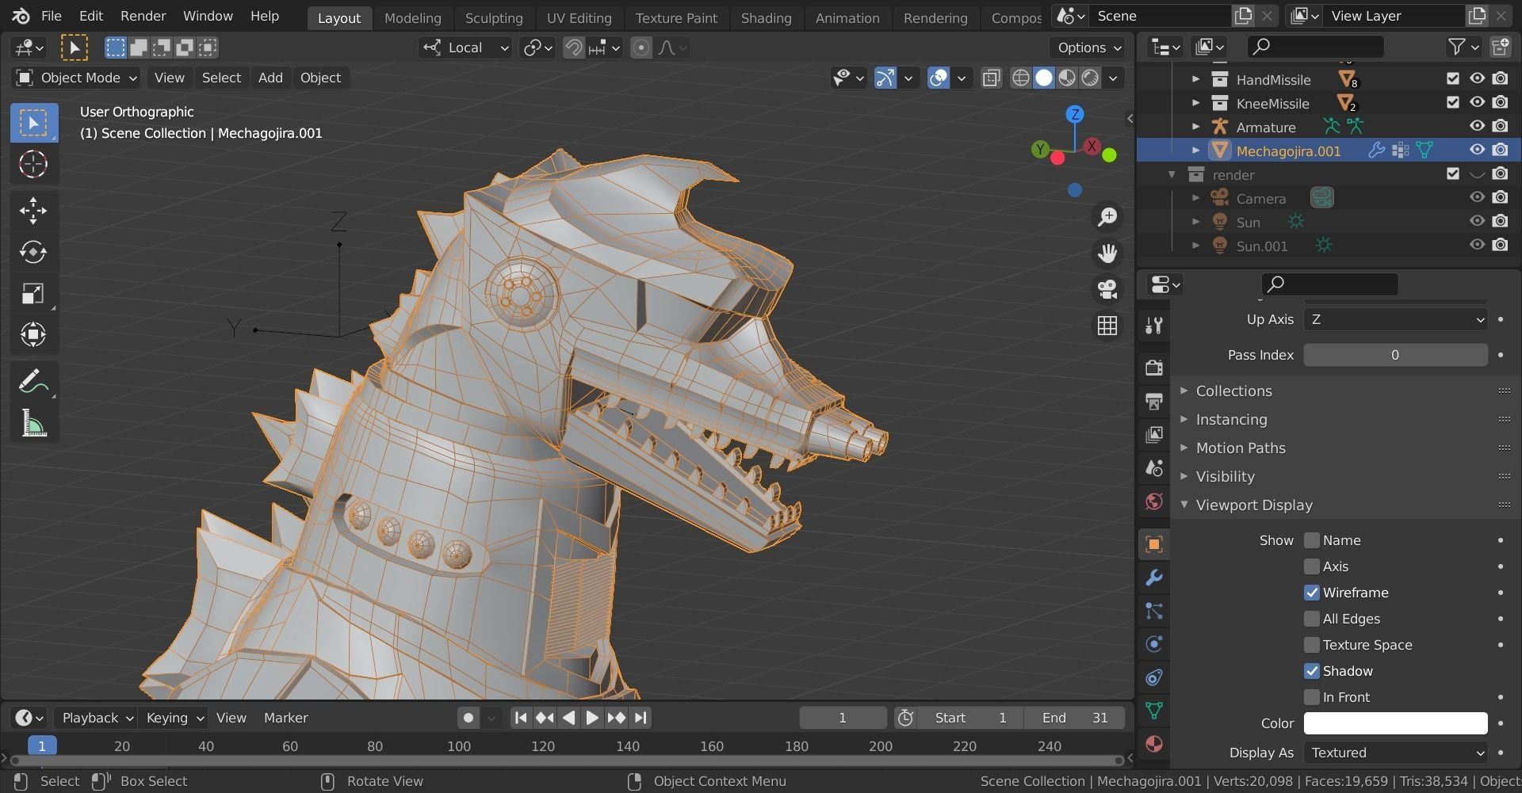Open the viewport Add menu

tap(270, 78)
